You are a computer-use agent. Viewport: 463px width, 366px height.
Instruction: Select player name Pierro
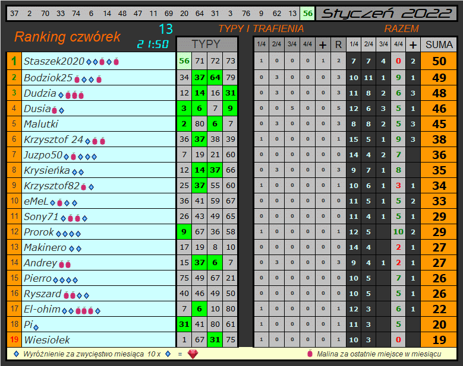tap(37, 278)
